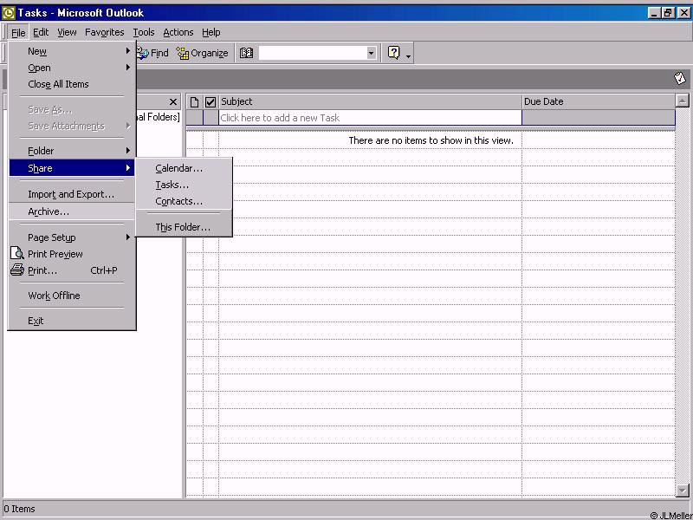Sort tasks by Due Date column

(598, 101)
